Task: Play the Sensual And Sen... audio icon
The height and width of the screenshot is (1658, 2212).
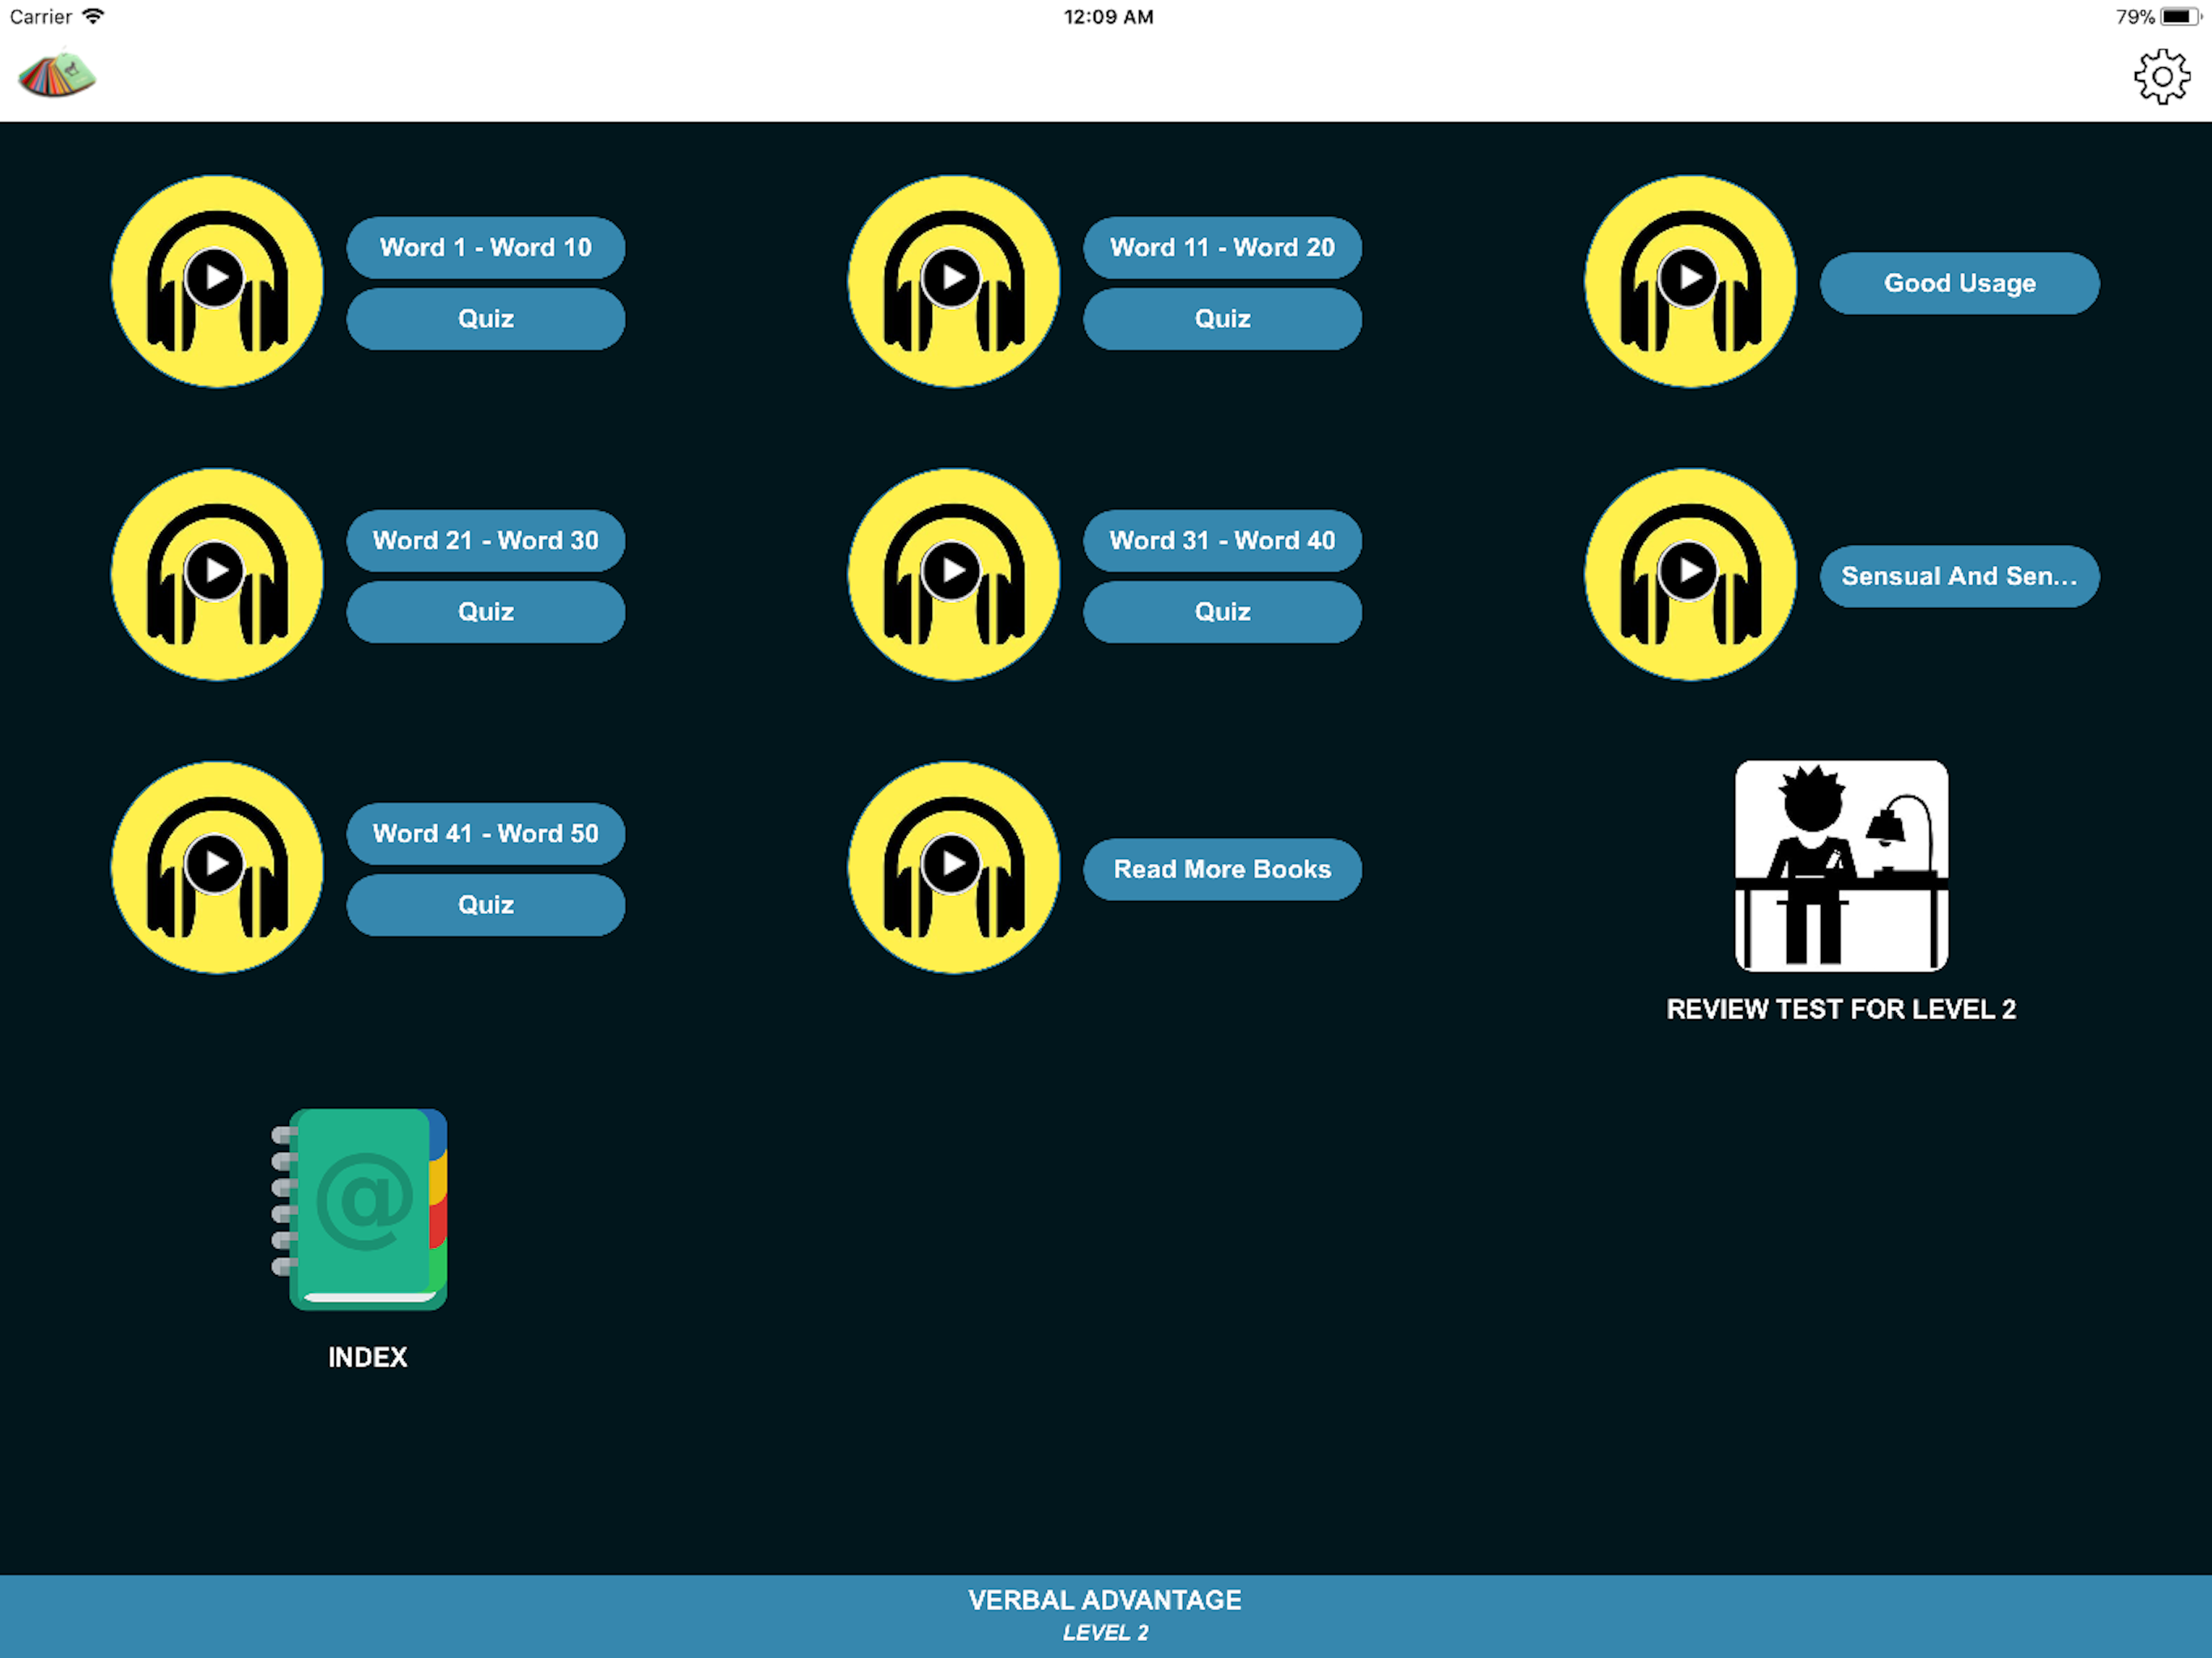Action: pyautogui.click(x=1690, y=574)
